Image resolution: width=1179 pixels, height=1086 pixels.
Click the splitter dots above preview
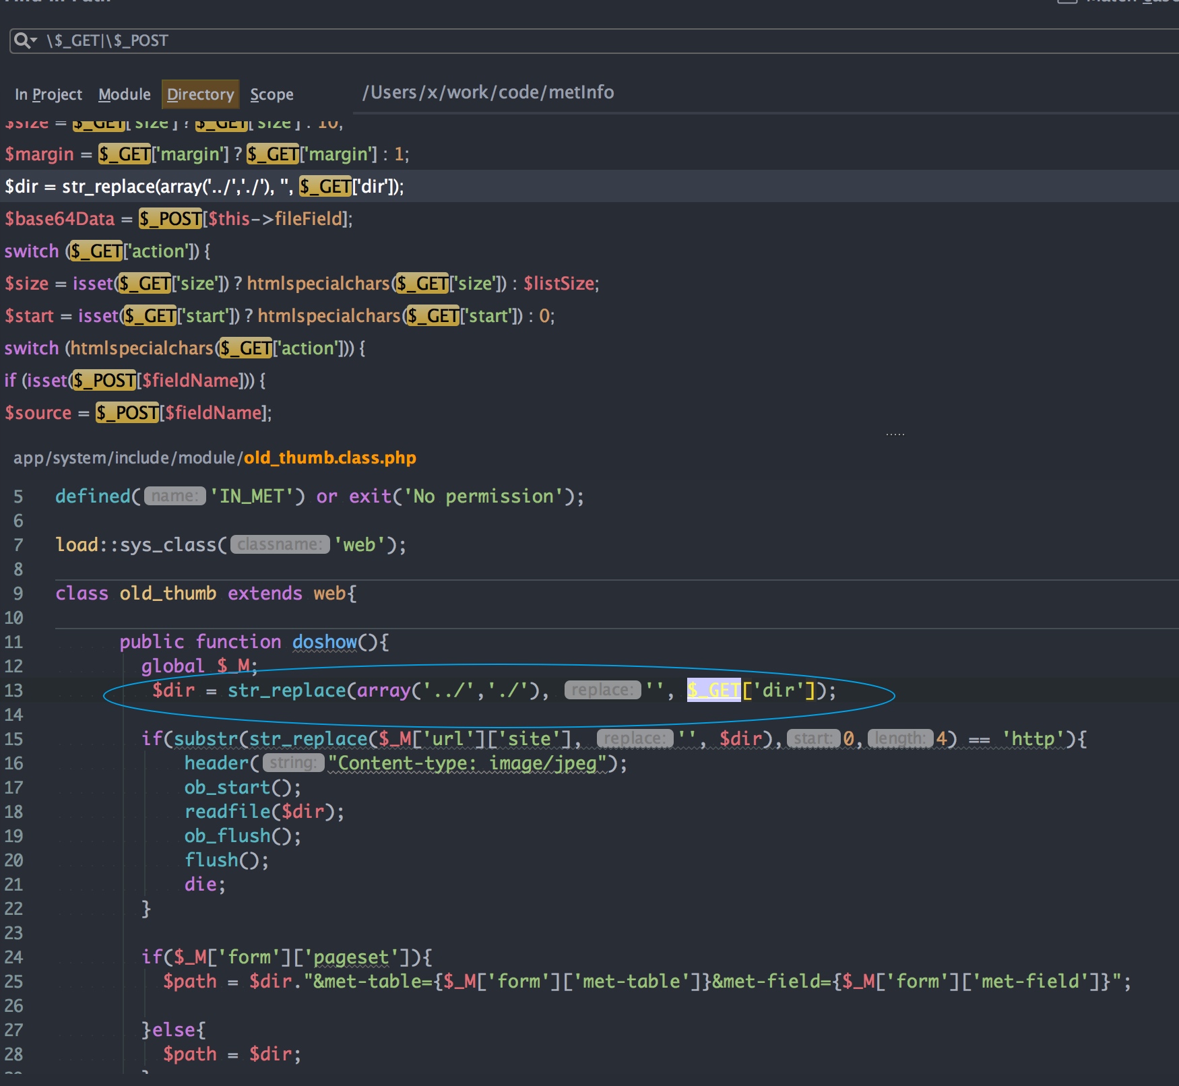click(x=895, y=435)
